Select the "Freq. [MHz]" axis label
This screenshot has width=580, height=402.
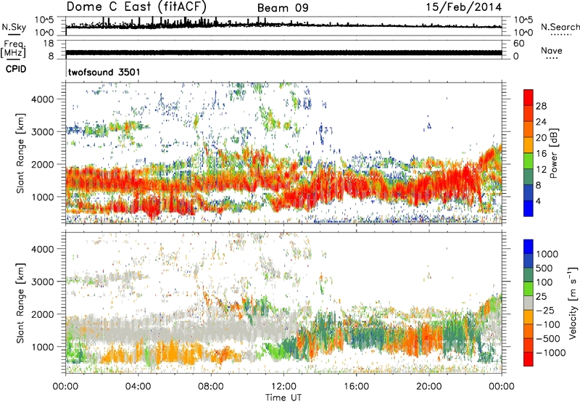click(x=14, y=49)
